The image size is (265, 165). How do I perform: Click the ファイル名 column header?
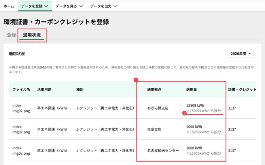pyautogui.click(x=21, y=89)
